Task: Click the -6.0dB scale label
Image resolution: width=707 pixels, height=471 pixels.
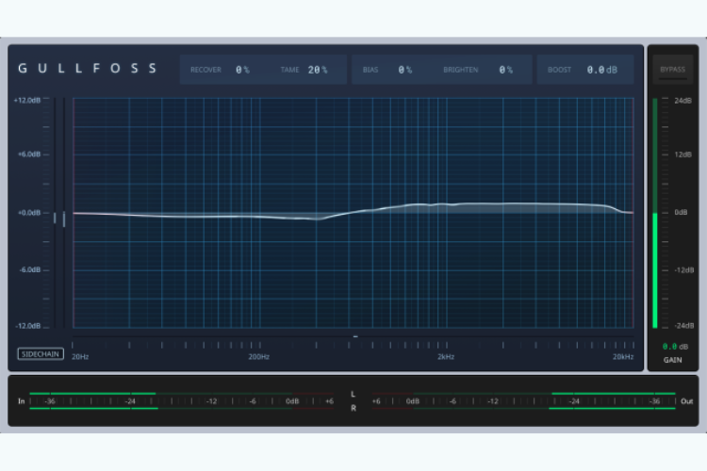Action: (x=30, y=269)
